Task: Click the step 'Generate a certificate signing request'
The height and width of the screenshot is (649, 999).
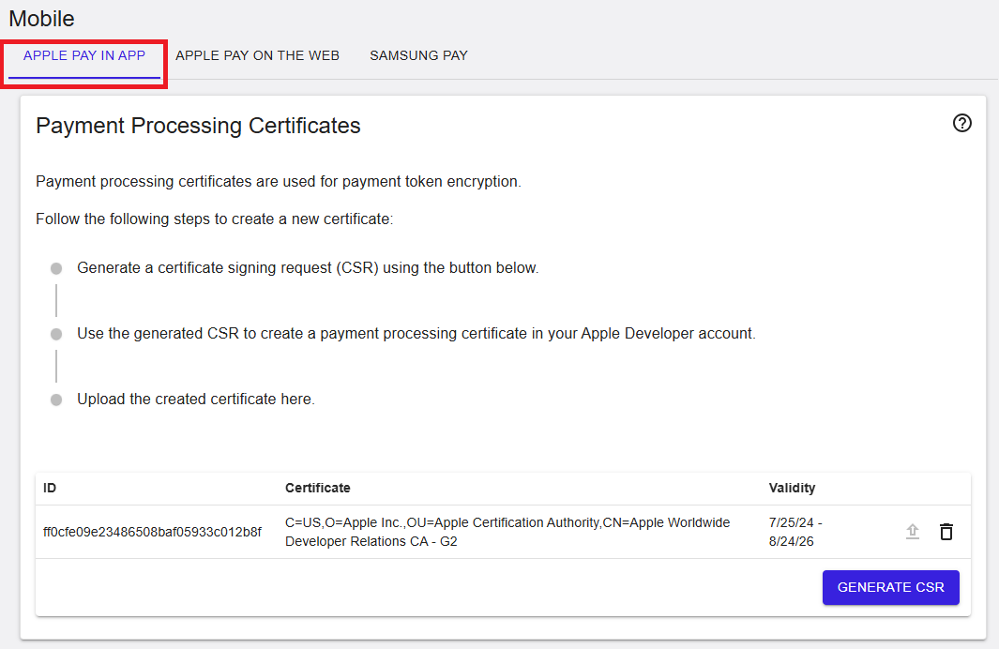Action: pos(308,268)
